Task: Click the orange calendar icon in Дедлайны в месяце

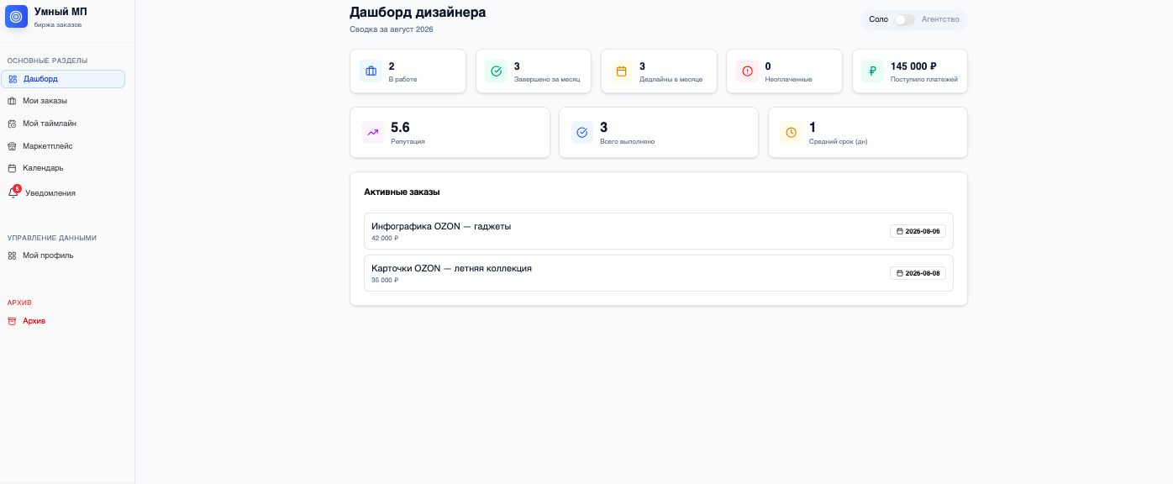Action: pyautogui.click(x=622, y=71)
